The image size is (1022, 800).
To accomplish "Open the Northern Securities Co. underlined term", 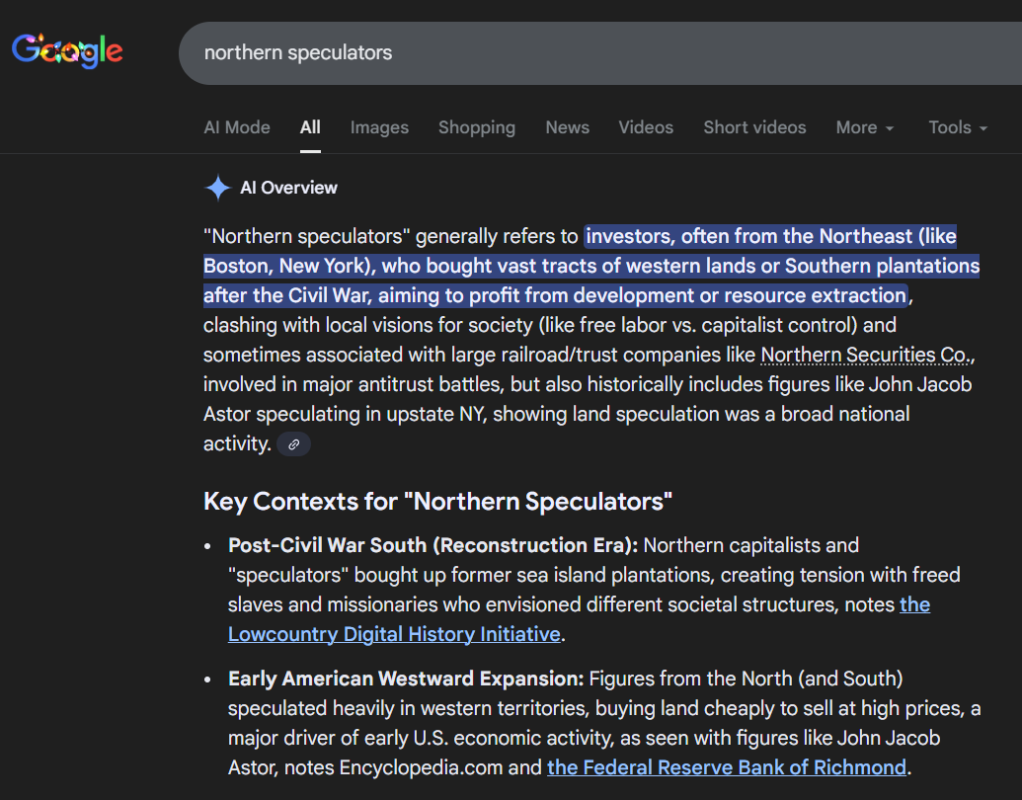I will click(866, 355).
